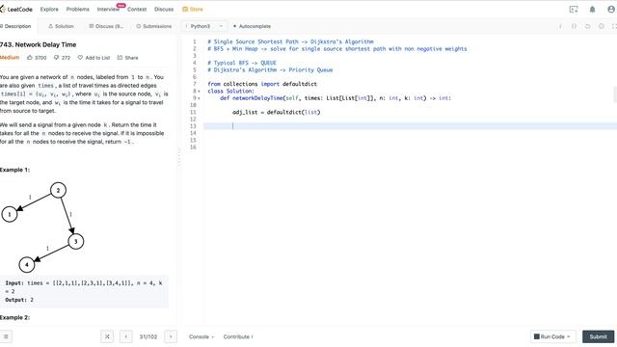Screen dimensions: 617x347
Task: Click the comment '# Typical BFS -> QUEUE'
Action: [242, 63]
